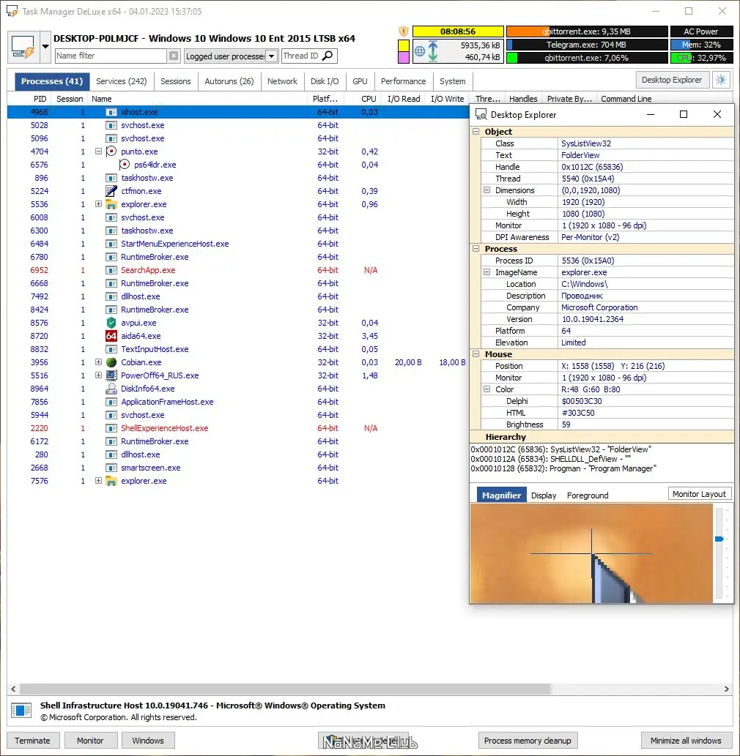Click in the Name filter field
The width and height of the screenshot is (740, 756).
coord(111,56)
